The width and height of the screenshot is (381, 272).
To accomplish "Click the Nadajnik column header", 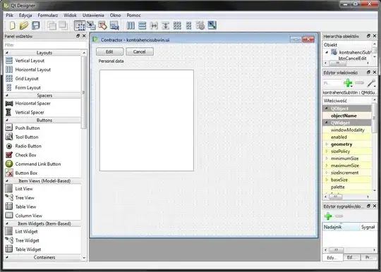I will (x=341, y=227).
